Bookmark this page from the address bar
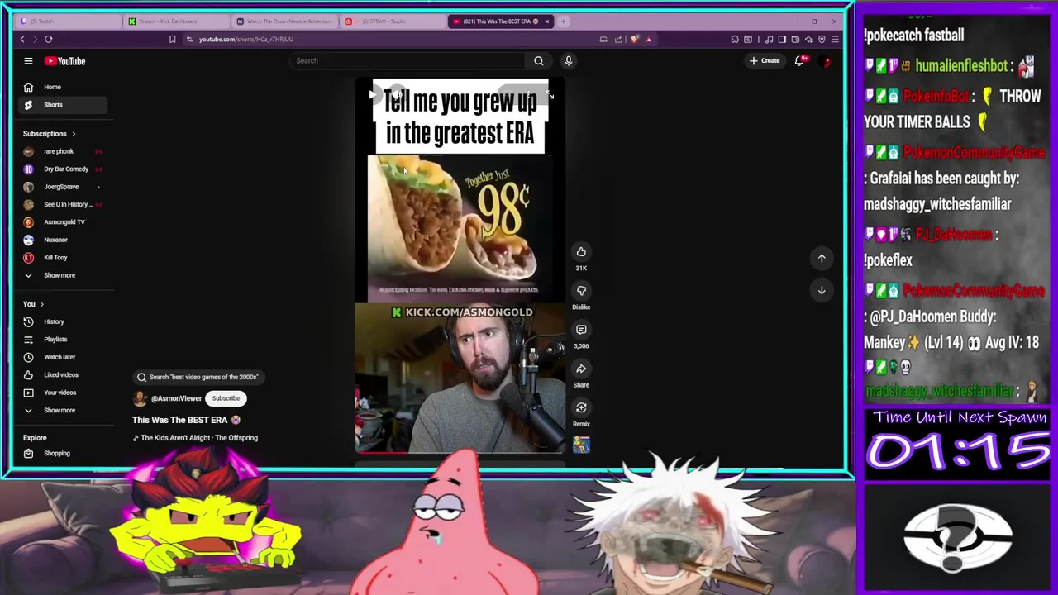1058x595 pixels. 172,39
